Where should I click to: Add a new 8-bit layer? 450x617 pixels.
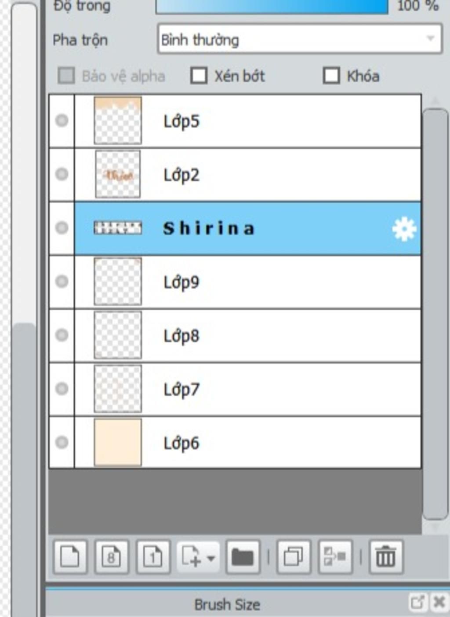click(x=112, y=557)
